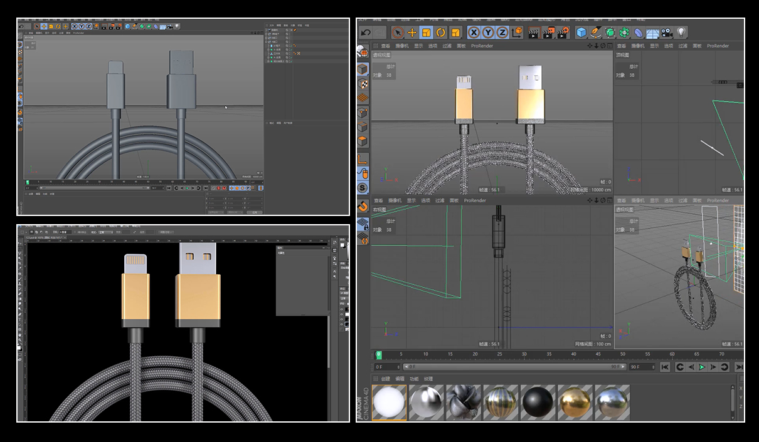Open Render Settings in large Cinema 4D window

[563, 32]
